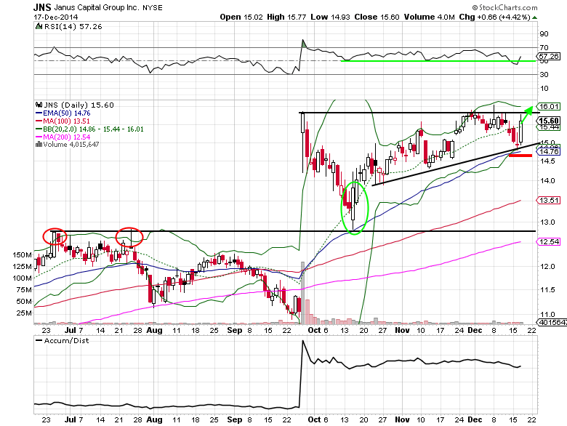Click the MA(100) 13.51 legend entry
The height and width of the screenshot is (426, 567).
coord(63,121)
